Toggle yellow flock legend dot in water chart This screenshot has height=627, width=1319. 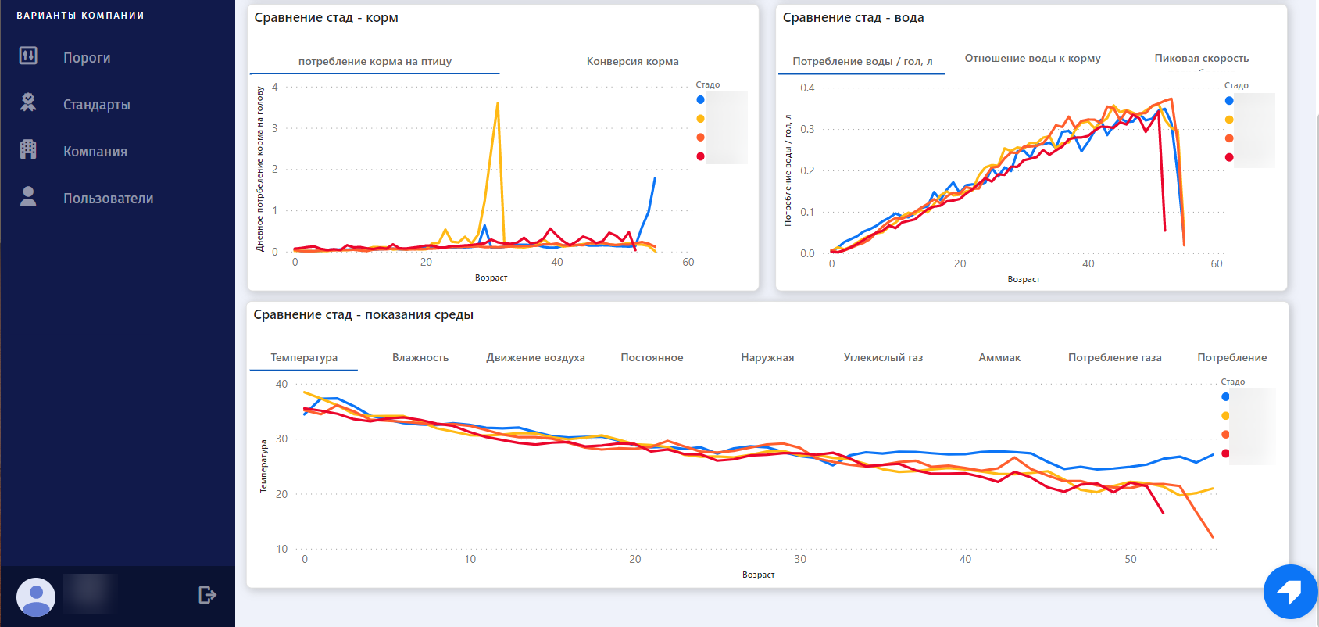1229,120
